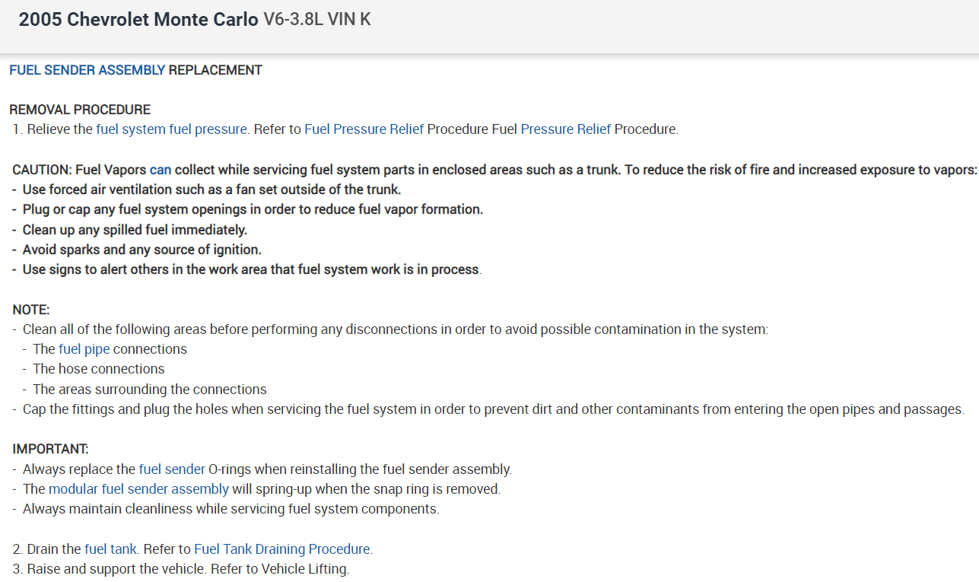Screen dimensions: 979x582
Task: Open the first 'Fuel Pressure Relief' link
Action: [x=364, y=129]
